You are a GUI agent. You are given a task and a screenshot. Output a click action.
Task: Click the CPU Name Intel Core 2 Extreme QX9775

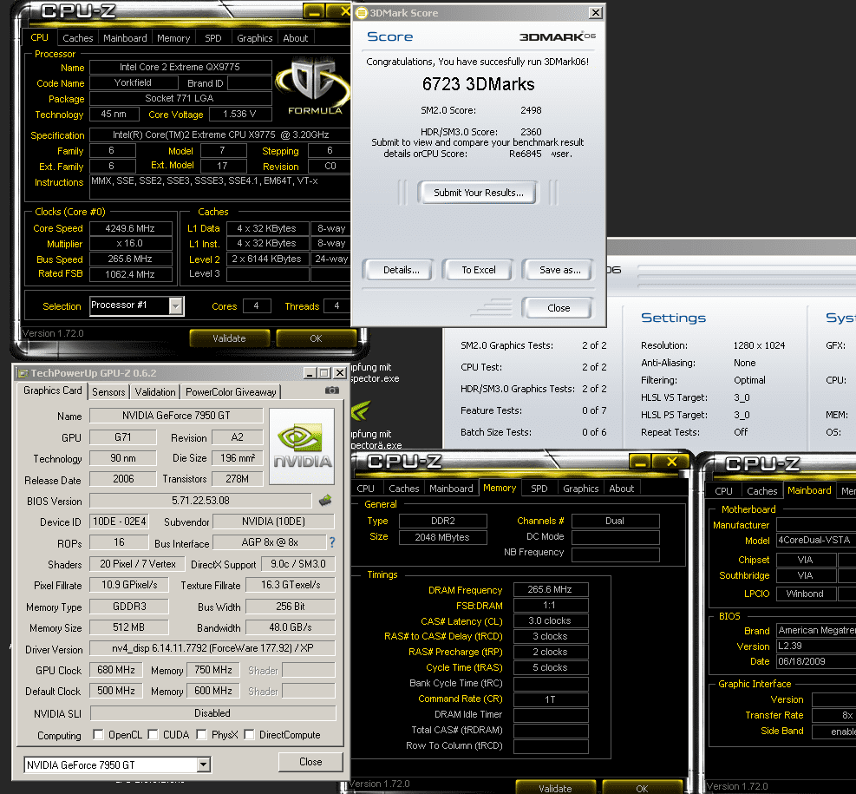(x=180, y=67)
